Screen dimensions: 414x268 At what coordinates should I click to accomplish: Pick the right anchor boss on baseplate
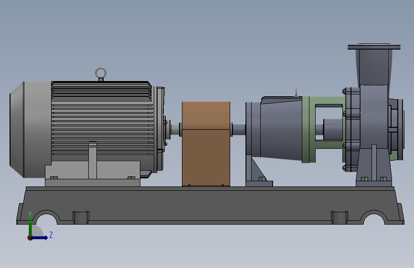pos(340,217)
